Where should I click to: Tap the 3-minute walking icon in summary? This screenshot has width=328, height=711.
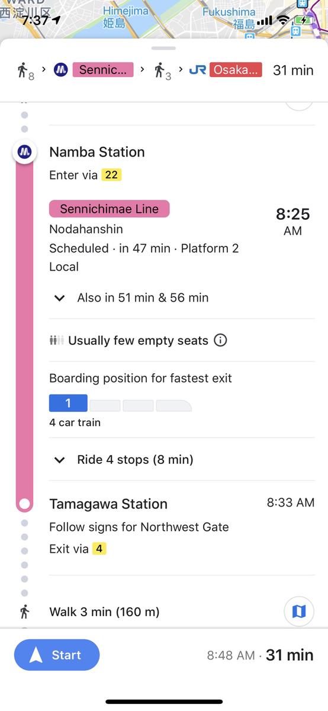[162, 71]
